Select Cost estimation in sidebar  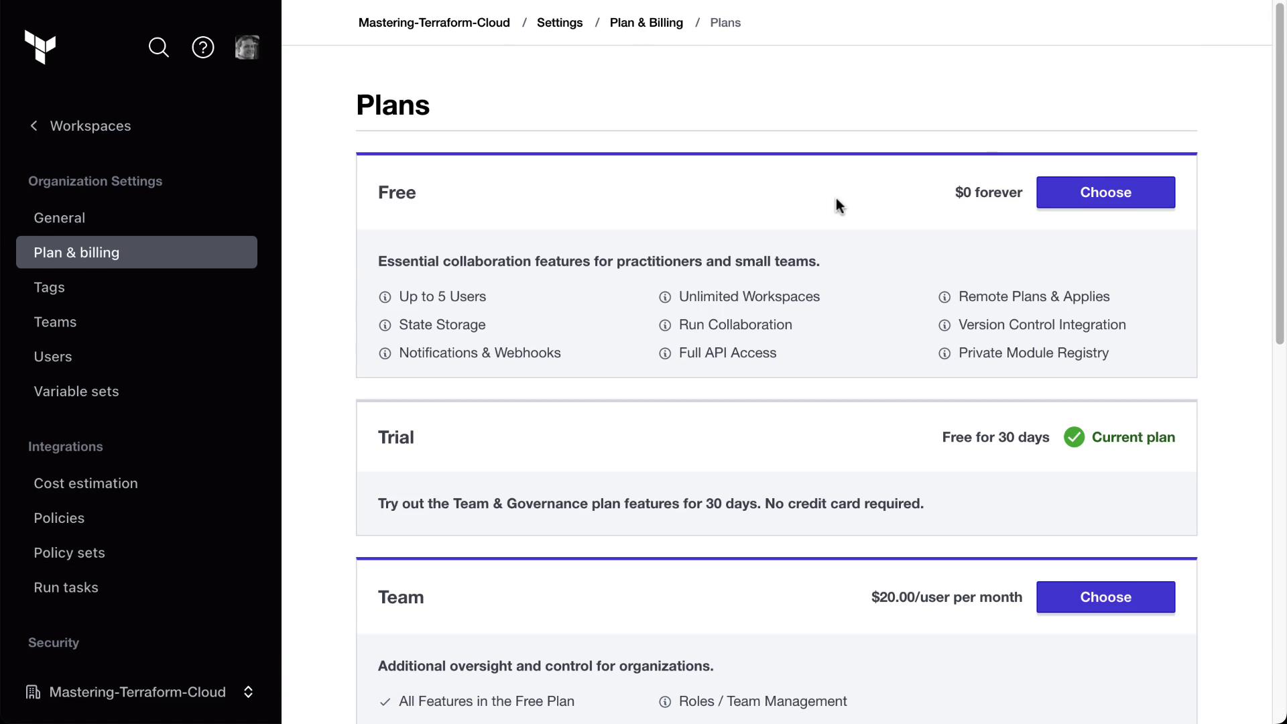[86, 483]
